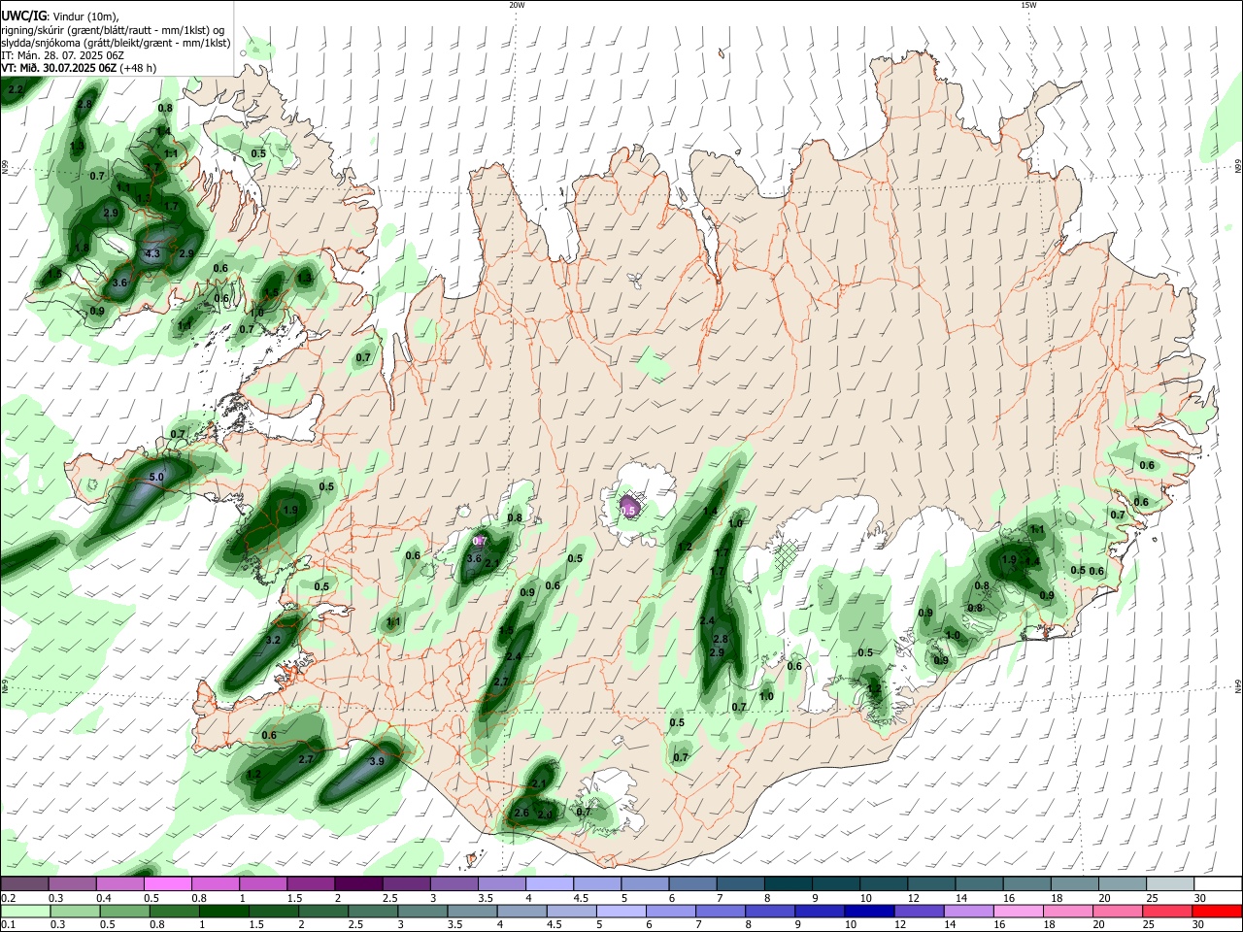The height and width of the screenshot is (932, 1243).
Task: Click the 5.0 precipitation value on the map
Action: point(156,478)
